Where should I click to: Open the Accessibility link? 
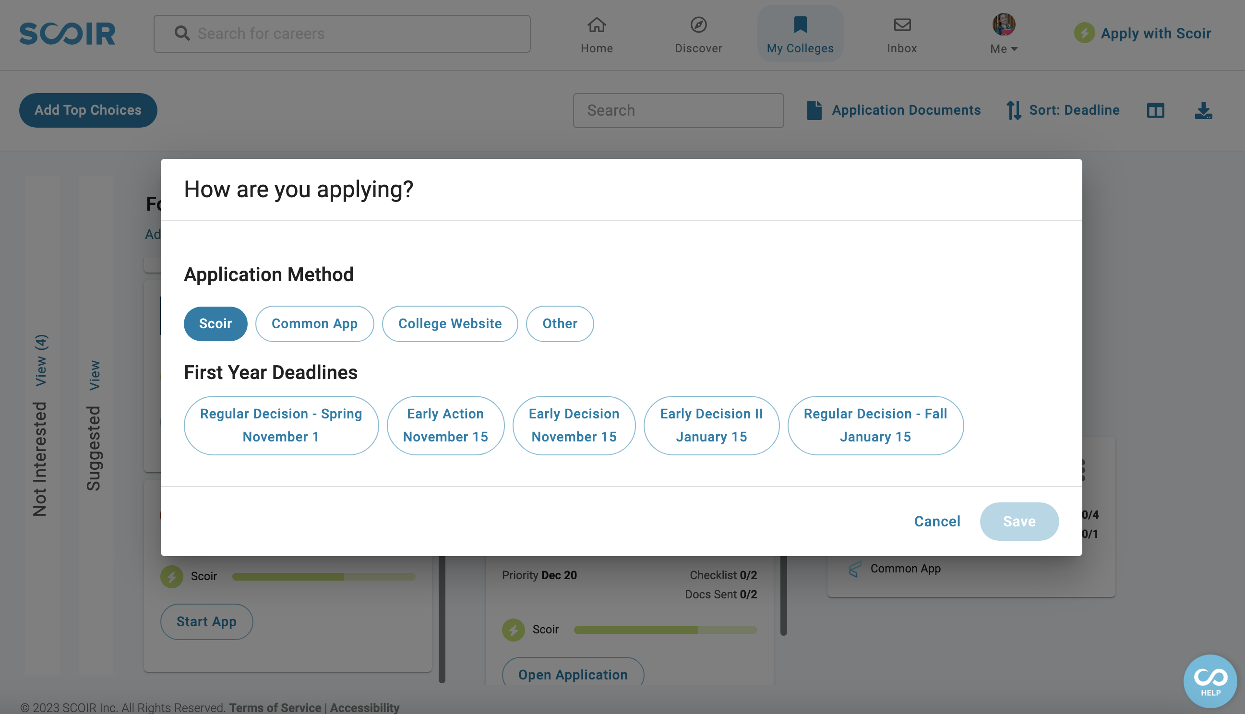point(365,707)
